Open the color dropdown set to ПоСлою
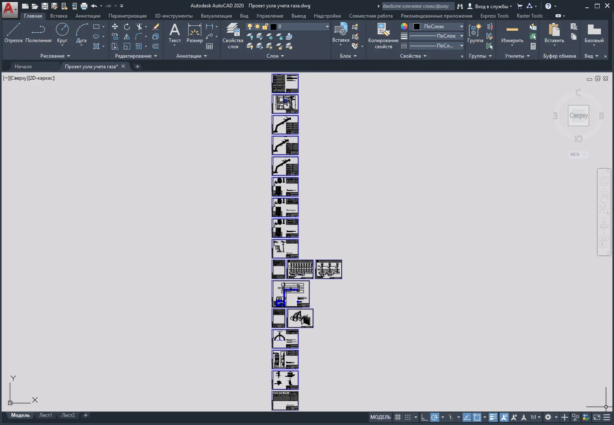614x425 pixels. [x=437, y=27]
